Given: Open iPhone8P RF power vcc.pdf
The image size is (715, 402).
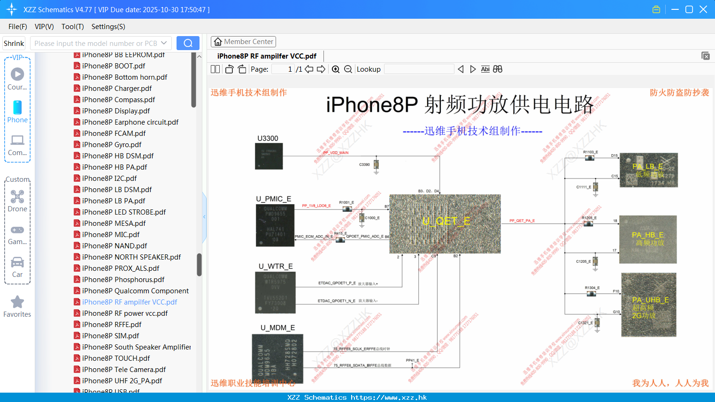Looking at the screenshot, I should pyautogui.click(x=125, y=313).
